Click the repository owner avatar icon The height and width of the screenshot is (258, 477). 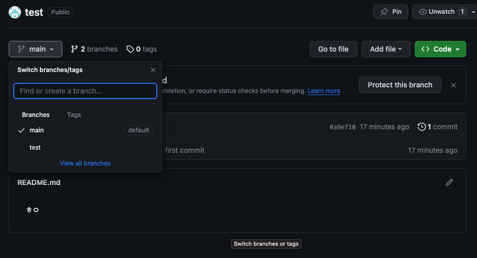[15, 12]
